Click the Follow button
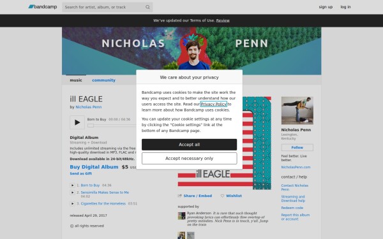The height and width of the screenshot is (239, 383). click(x=297, y=148)
